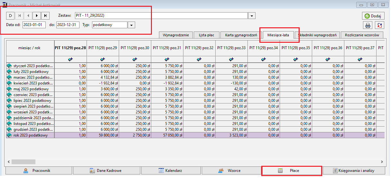Click book icon of styczeń 2023 row
The height and width of the screenshot is (178, 391).
coord(9,66)
